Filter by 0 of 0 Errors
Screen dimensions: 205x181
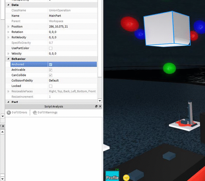tap(17, 113)
